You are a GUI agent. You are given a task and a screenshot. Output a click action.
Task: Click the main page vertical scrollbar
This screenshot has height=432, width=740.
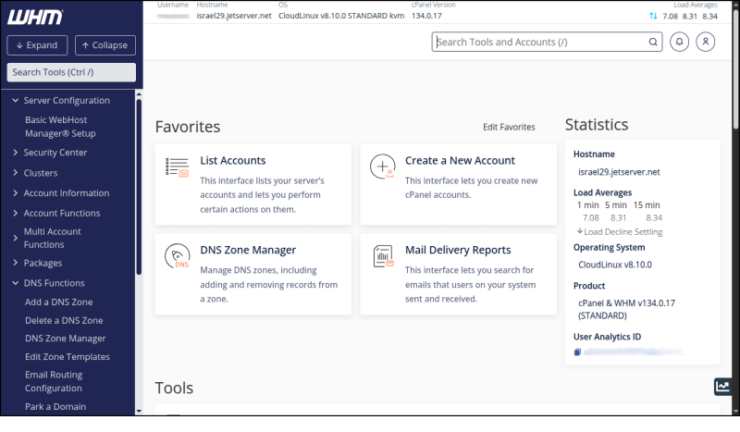tap(735, 68)
